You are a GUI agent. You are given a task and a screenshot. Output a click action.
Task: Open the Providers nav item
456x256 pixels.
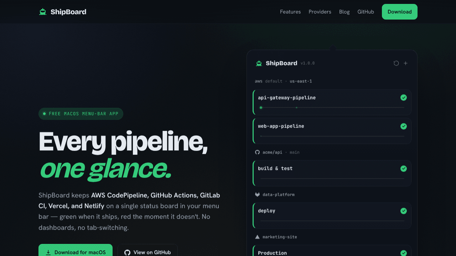click(x=320, y=12)
